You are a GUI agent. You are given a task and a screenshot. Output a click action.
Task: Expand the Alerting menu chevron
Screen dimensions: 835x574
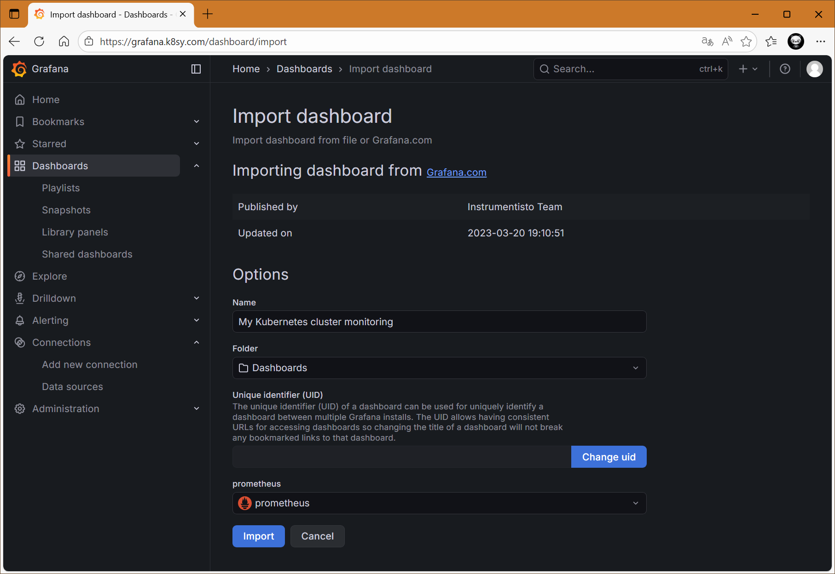pos(197,321)
